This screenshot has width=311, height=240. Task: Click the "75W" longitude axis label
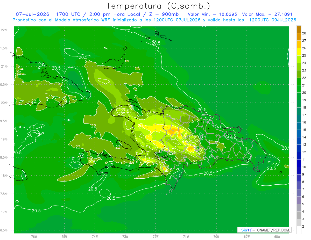(65, 236)
